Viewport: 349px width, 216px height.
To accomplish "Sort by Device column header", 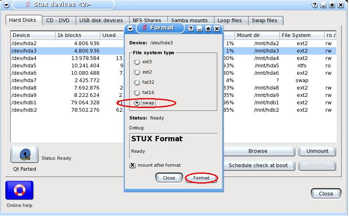I will click(x=33, y=35).
